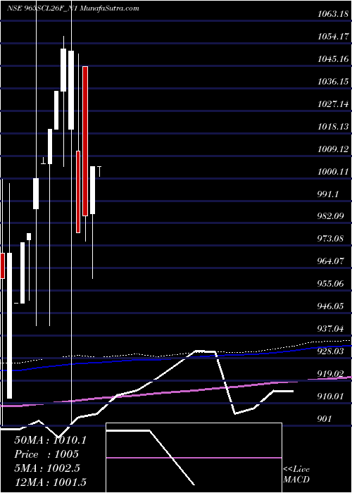The height and width of the screenshot is (493, 352).
Task: Click the 982.09 price axis label
Action: (332, 216)
